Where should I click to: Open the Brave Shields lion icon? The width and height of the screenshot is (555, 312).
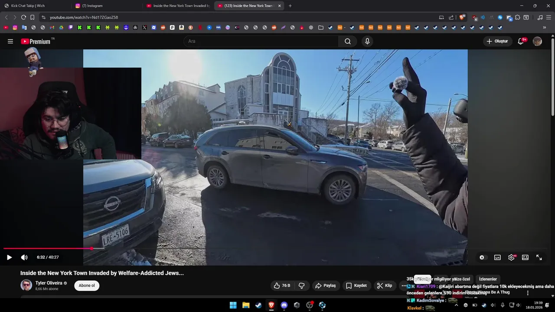pyautogui.click(x=462, y=17)
